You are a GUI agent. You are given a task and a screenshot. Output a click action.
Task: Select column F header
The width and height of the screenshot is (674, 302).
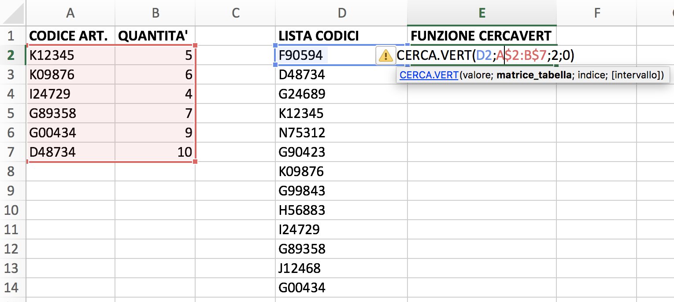click(597, 13)
